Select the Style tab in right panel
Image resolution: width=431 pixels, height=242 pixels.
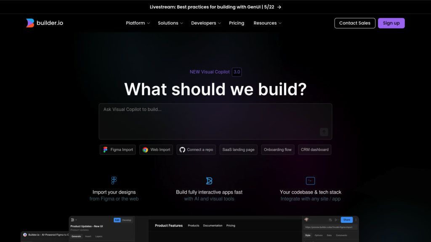308,235
